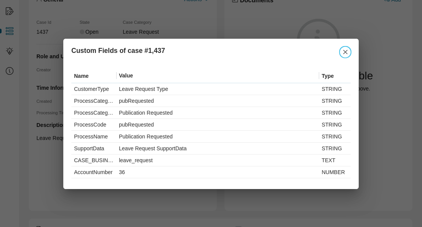Click the Open state indicator dot
The width and height of the screenshot is (422, 227).
[x=82, y=32]
